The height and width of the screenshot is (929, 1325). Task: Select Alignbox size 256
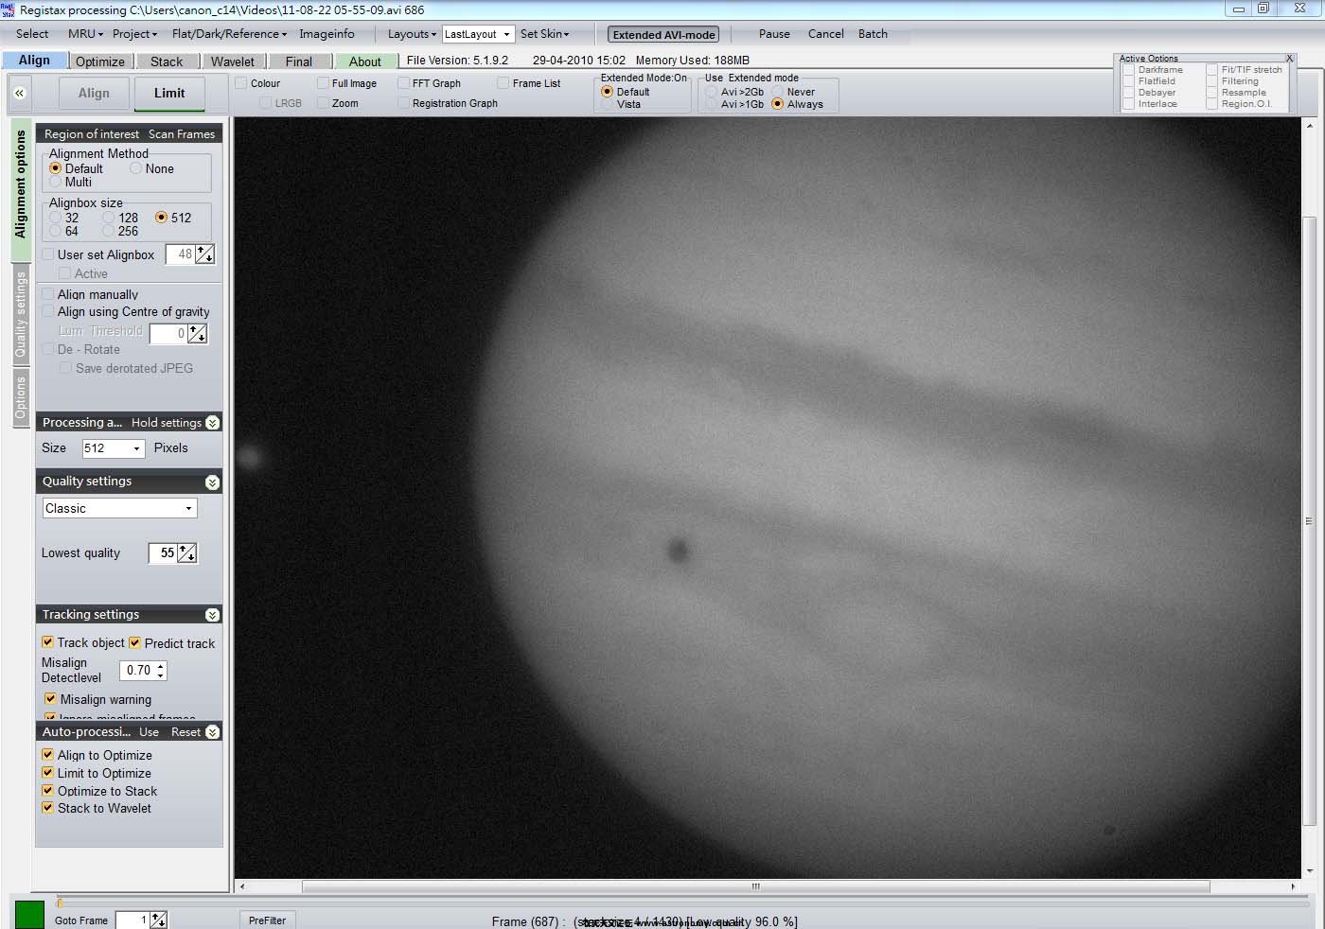(109, 231)
